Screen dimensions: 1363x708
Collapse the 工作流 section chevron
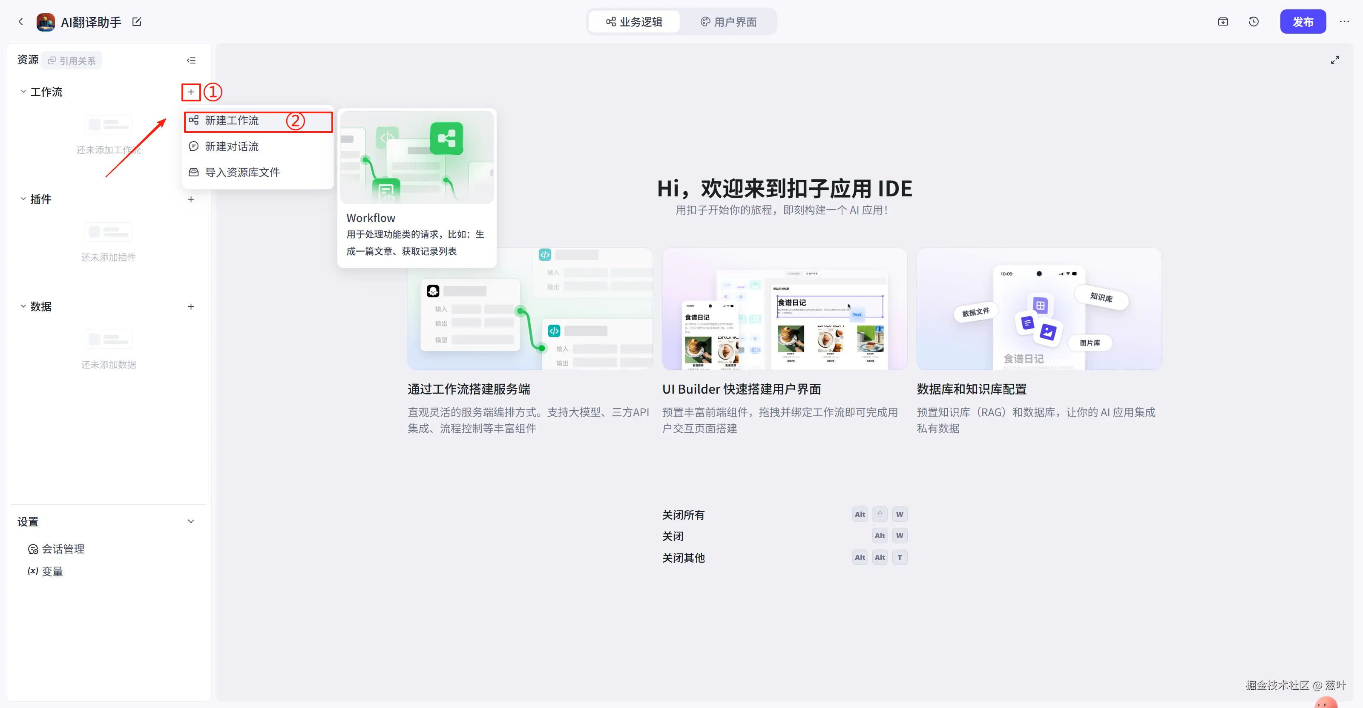click(23, 92)
